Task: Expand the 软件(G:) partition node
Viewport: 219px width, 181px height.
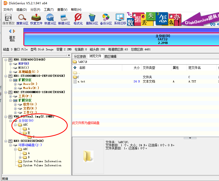Action: click(x=15, y=104)
